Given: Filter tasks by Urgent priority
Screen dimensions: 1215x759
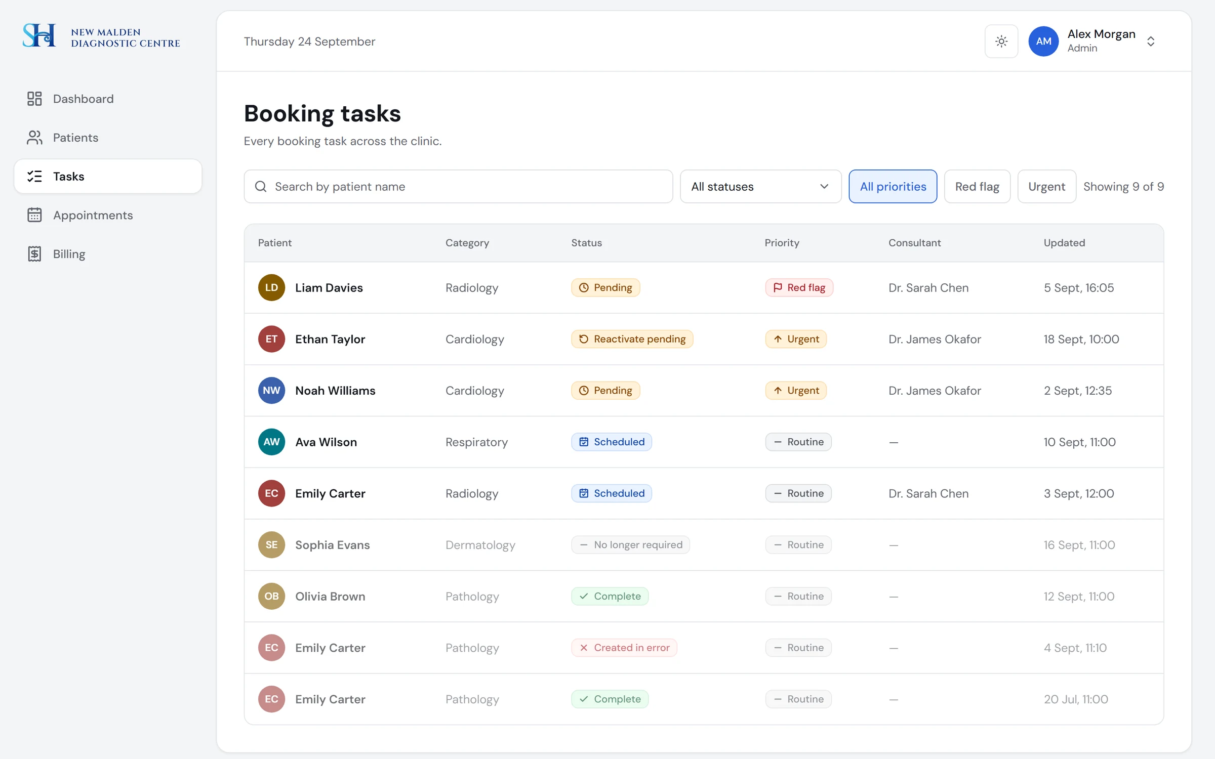Looking at the screenshot, I should 1046,187.
